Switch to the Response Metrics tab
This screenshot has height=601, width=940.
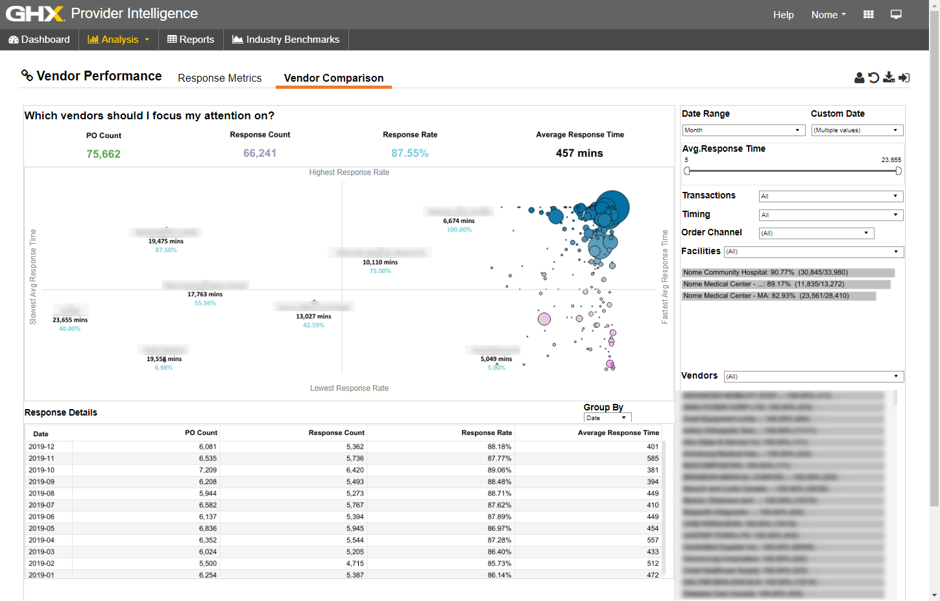219,78
